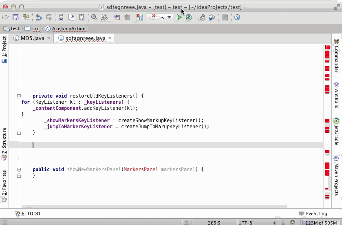
Task: Click the test breadcrumb in navigation bar
Action: pos(11,29)
